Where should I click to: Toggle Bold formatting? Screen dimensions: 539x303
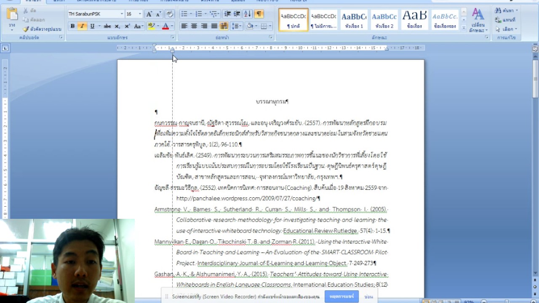point(72,26)
